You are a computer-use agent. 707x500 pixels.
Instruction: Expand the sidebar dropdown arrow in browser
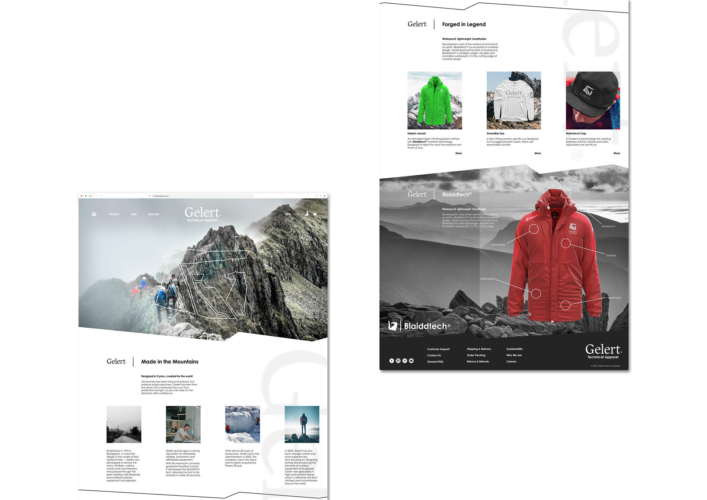click(x=94, y=196)
